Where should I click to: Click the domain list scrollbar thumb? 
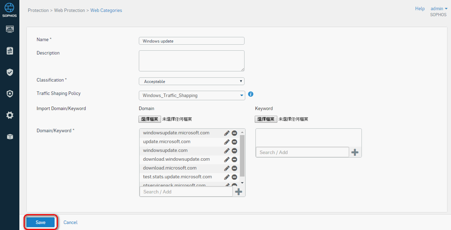coord(242,156)
